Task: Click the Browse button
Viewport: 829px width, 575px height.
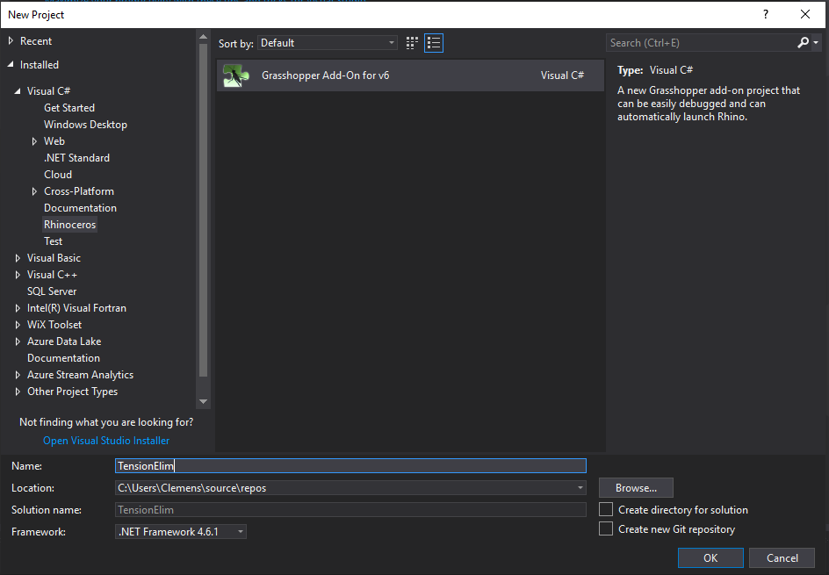Action: pos(636,488)
